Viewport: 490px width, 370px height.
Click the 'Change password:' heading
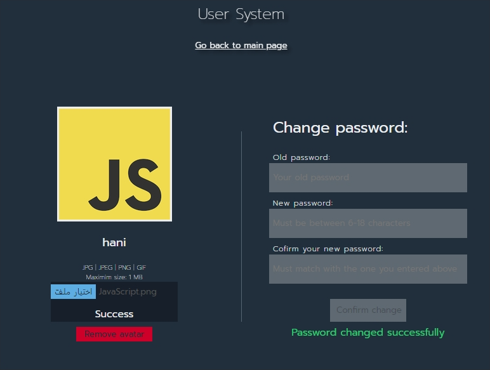(x=340, y=128)
